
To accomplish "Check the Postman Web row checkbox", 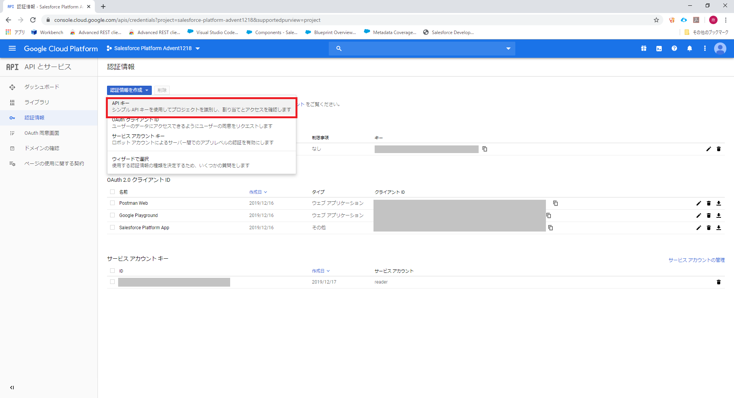I will click(112, 203).
